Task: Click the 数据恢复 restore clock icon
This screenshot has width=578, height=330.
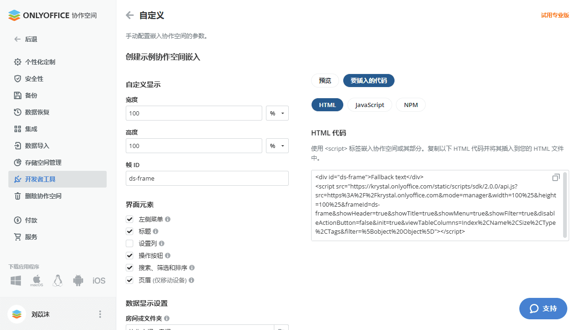Action: (x=18, y=112)
